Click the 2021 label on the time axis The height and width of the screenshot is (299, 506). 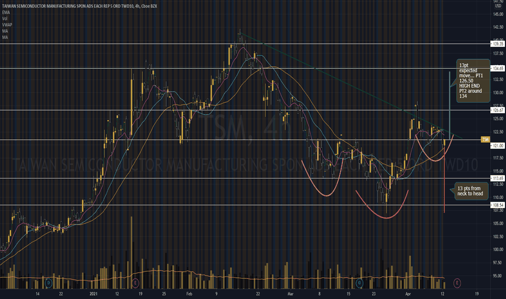(93, 294)
